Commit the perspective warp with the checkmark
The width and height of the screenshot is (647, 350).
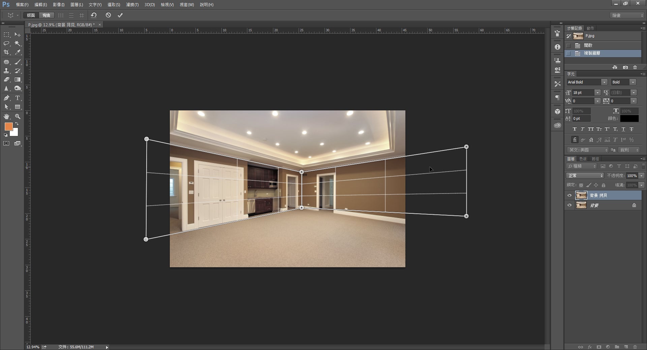120,15
